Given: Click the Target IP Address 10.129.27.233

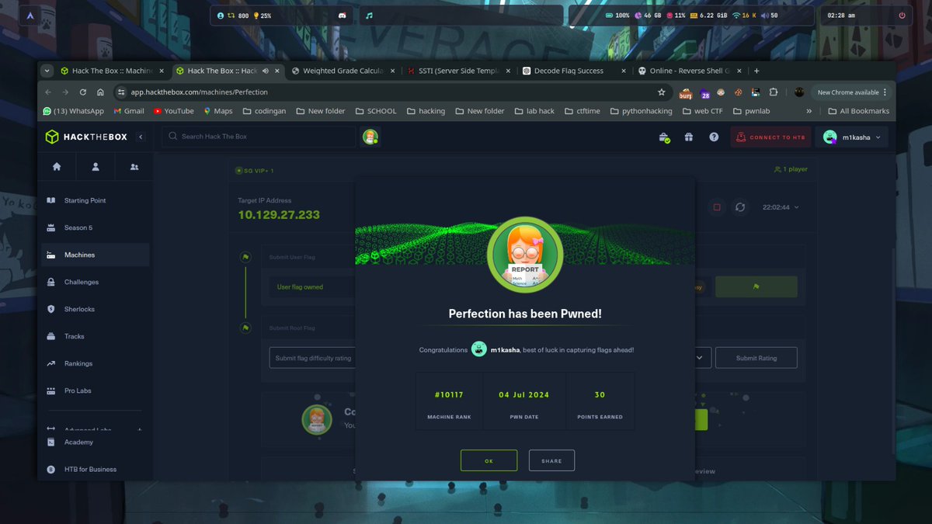Looking at the screenshot, I should (278, 215).
